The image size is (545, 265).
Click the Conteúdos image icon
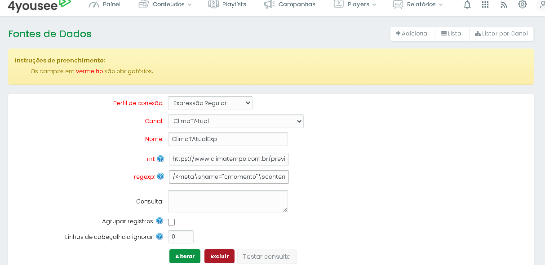(x=143, y=4)
